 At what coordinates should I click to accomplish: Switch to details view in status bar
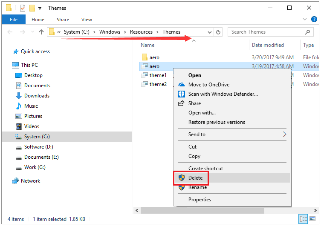(x=304, y=219)
